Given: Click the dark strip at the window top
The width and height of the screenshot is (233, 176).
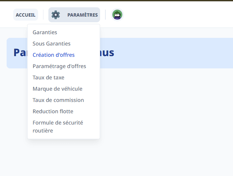Looking at the screenshot, I should [x=116, y=0].
